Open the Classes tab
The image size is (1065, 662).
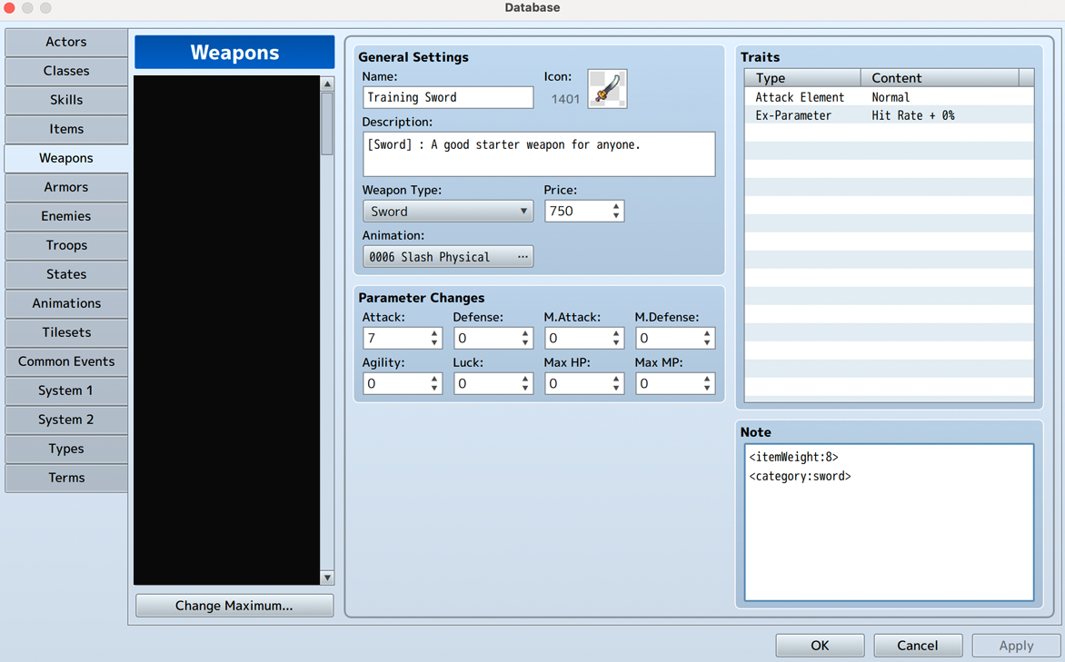(66, 72)
